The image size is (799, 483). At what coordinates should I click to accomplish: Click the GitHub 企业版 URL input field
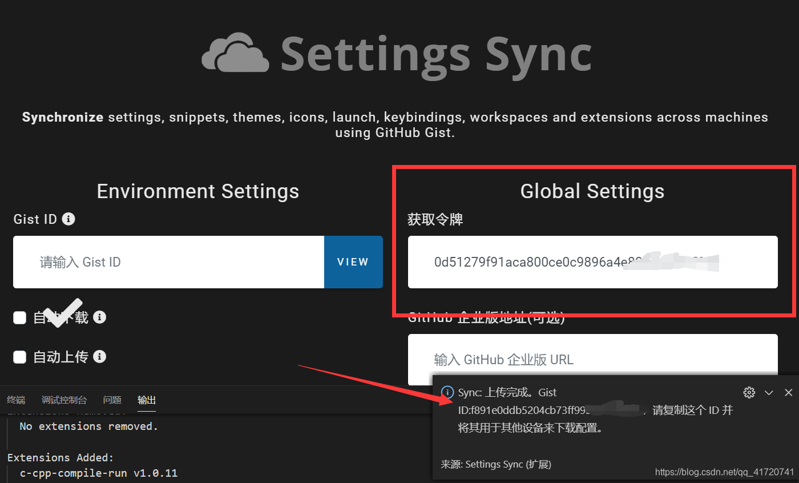point(592,360)
